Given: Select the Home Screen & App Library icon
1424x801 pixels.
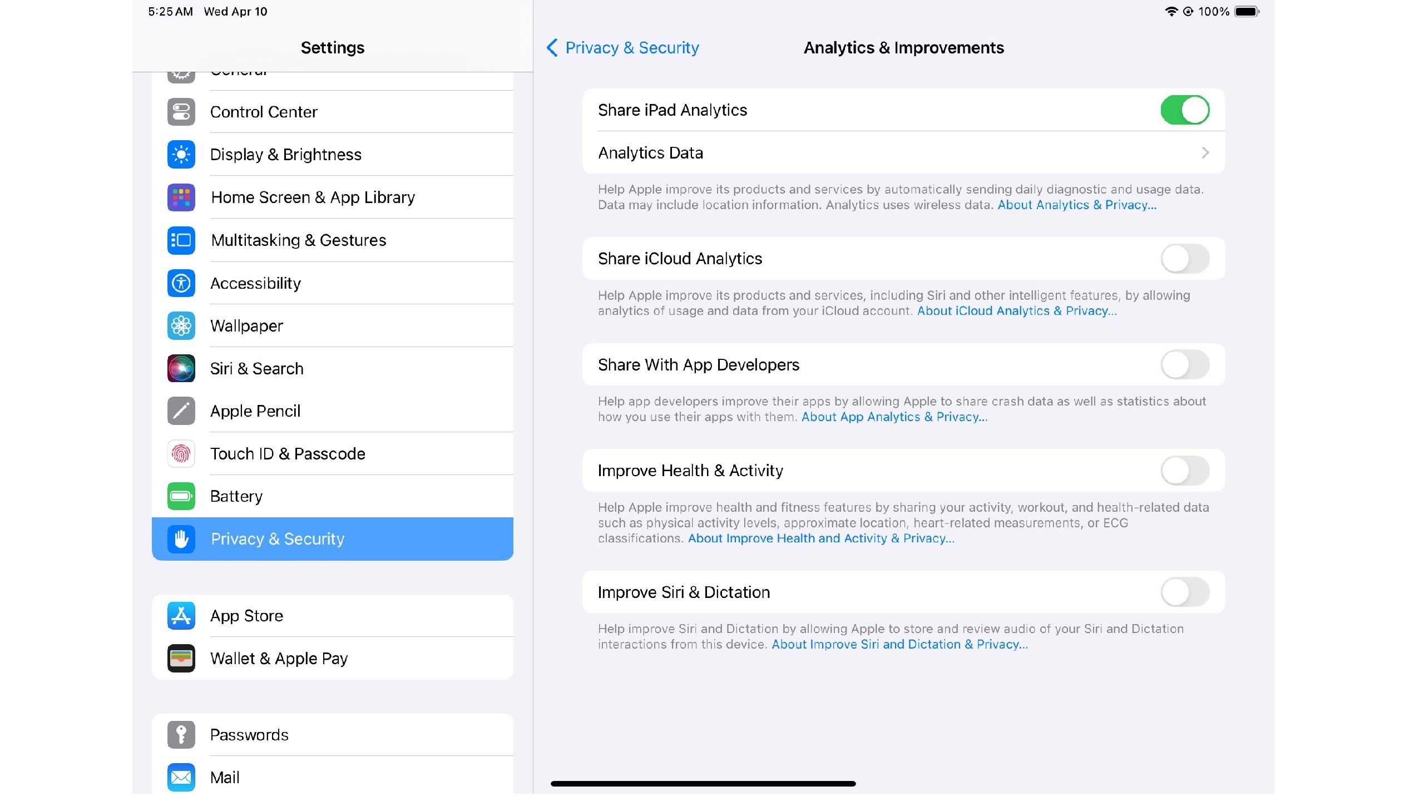Looking at the screenshot, I should coord(181,197).
